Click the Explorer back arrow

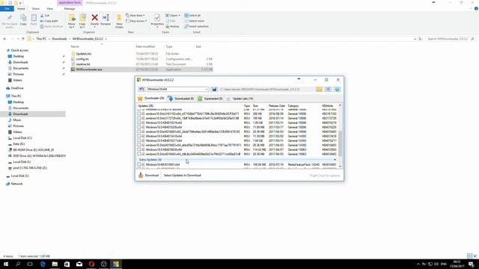tap(4, 39)
